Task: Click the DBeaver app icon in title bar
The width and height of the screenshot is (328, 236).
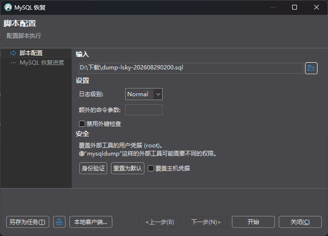Action: pyautogui.click(x=8, y=7)
